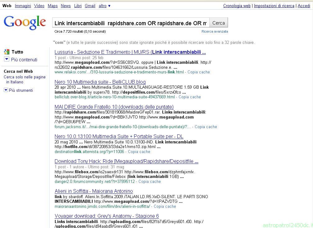This screenshot has width=313, height=228.
Task: Click the maioranaantonino.jimdo.com green URL
Action: click(x=102, y=206)
